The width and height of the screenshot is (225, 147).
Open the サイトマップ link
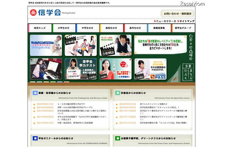tap(186, 21)
